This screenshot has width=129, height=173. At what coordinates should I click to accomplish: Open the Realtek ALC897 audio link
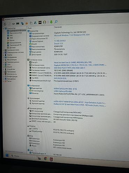pos(79,105)
